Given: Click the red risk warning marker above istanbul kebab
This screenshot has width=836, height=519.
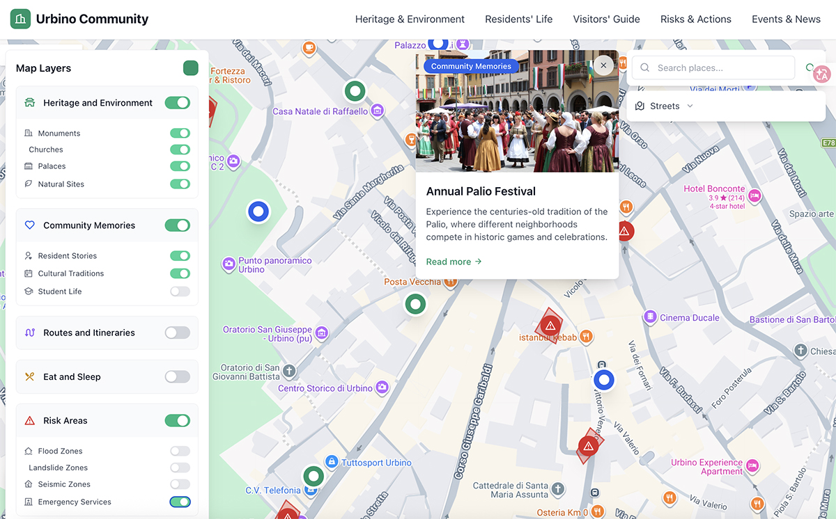Looking at the screenshot, I should coord(550,325).
